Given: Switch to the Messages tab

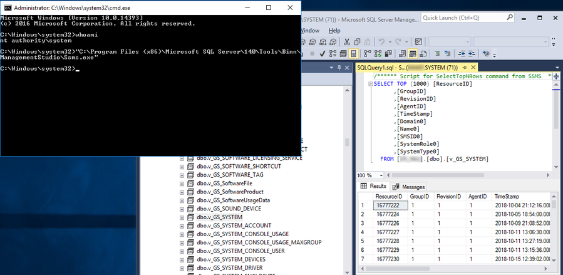Looking at the screenshot, I should pyautogui.click(x=410, y=187).
